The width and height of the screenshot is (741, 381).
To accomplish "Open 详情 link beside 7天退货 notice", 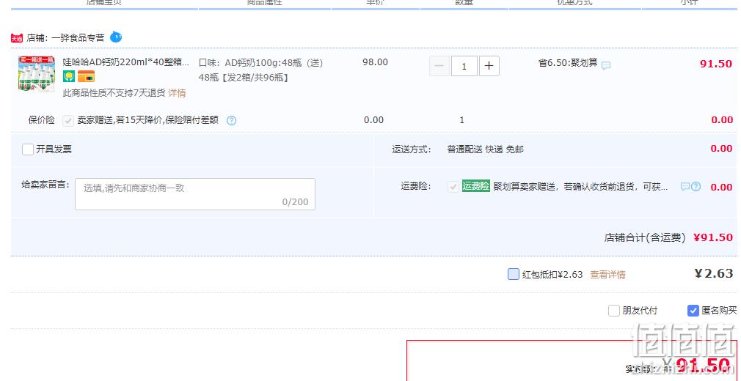I will click(x=178, y=93).
